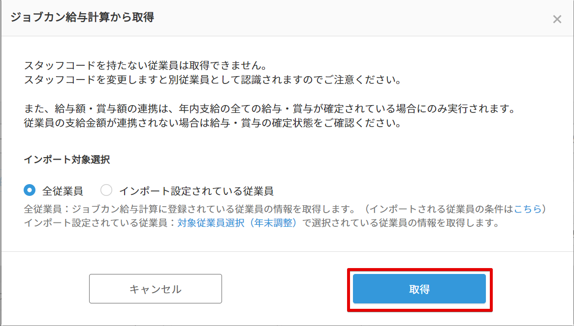This screenshot has height=326, width=574.
Task: Click the dialog title ジョブカン給与計算から取得
Action: coord(82,18)
